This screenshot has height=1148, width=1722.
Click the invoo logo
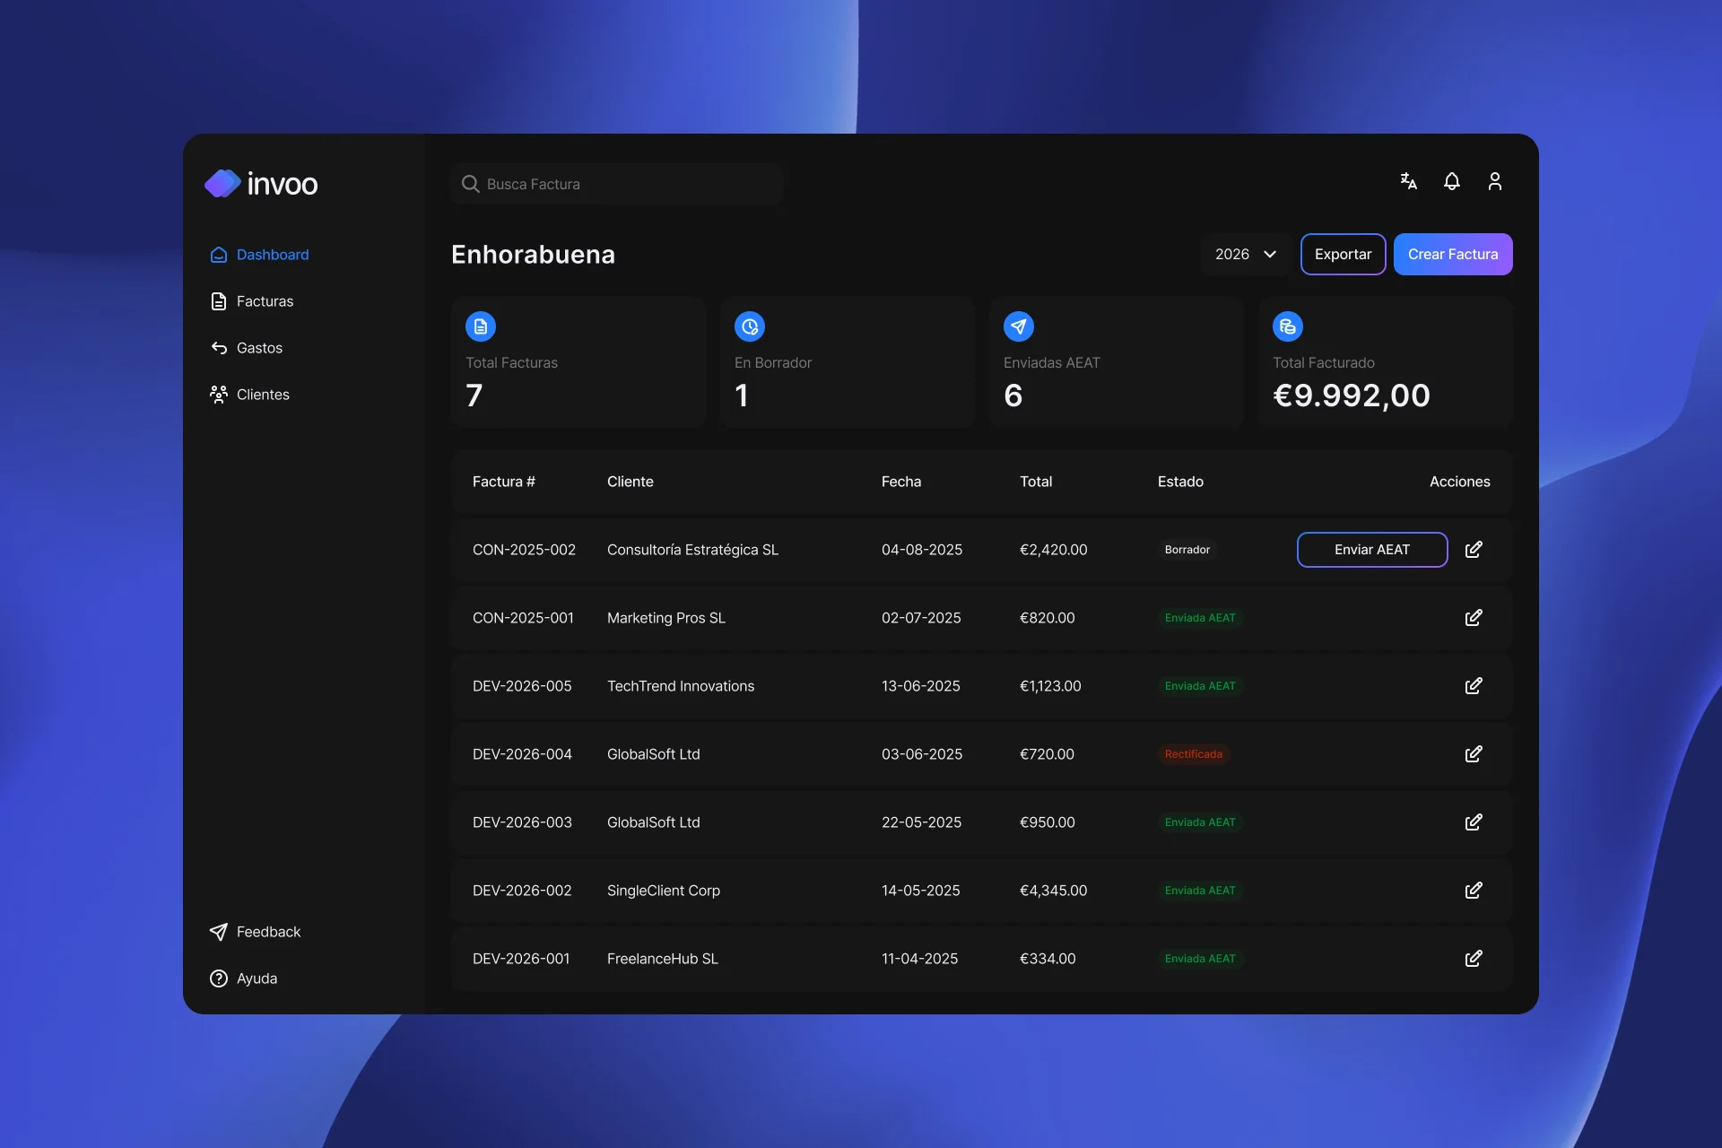(261, 184)
